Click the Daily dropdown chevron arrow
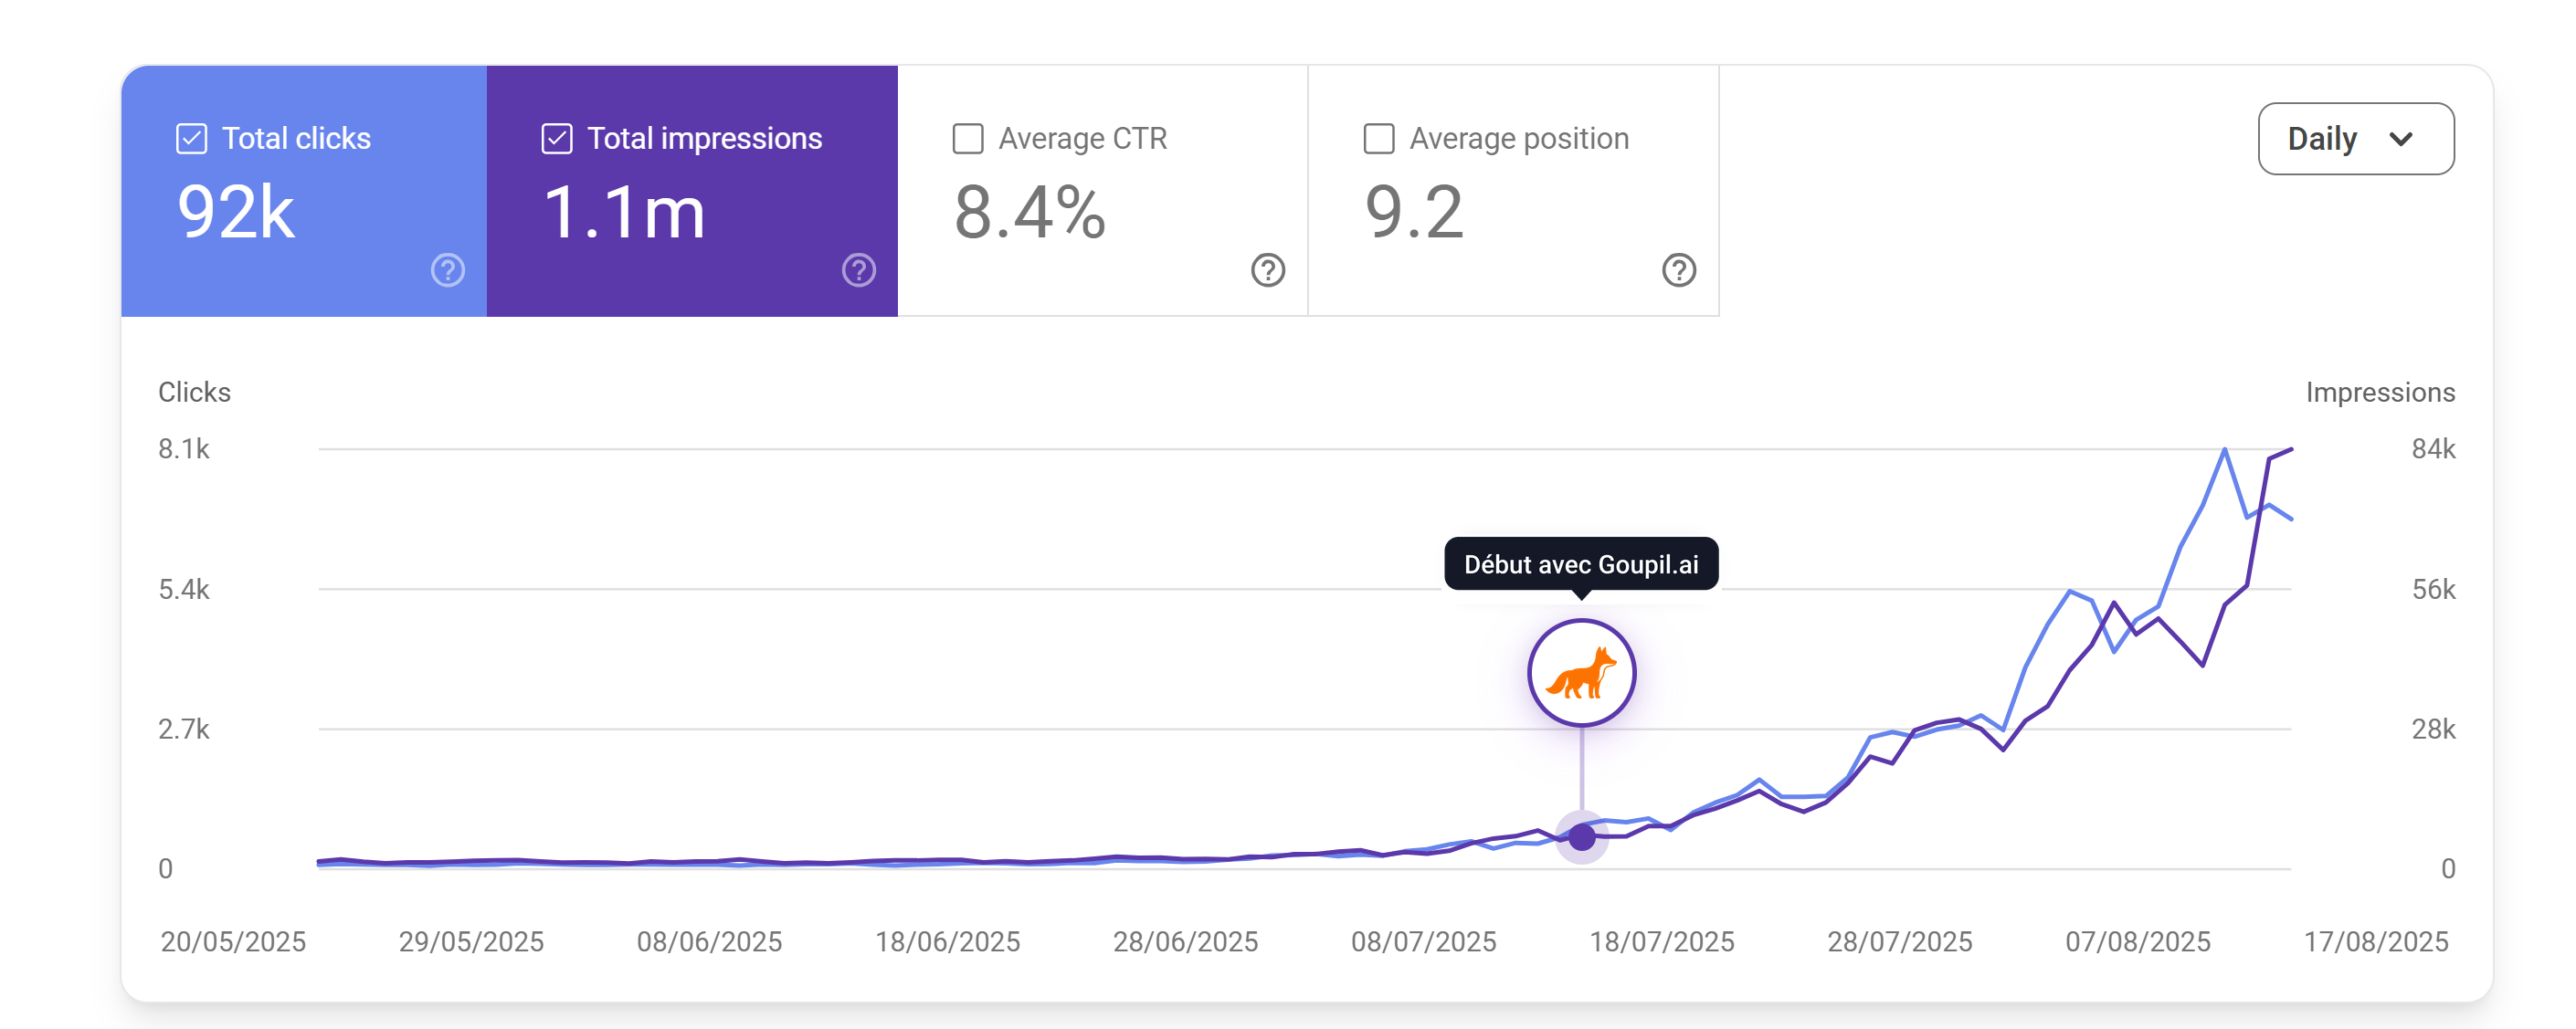This screenshot has width=2576, height=1029. tap(2401, 139)
